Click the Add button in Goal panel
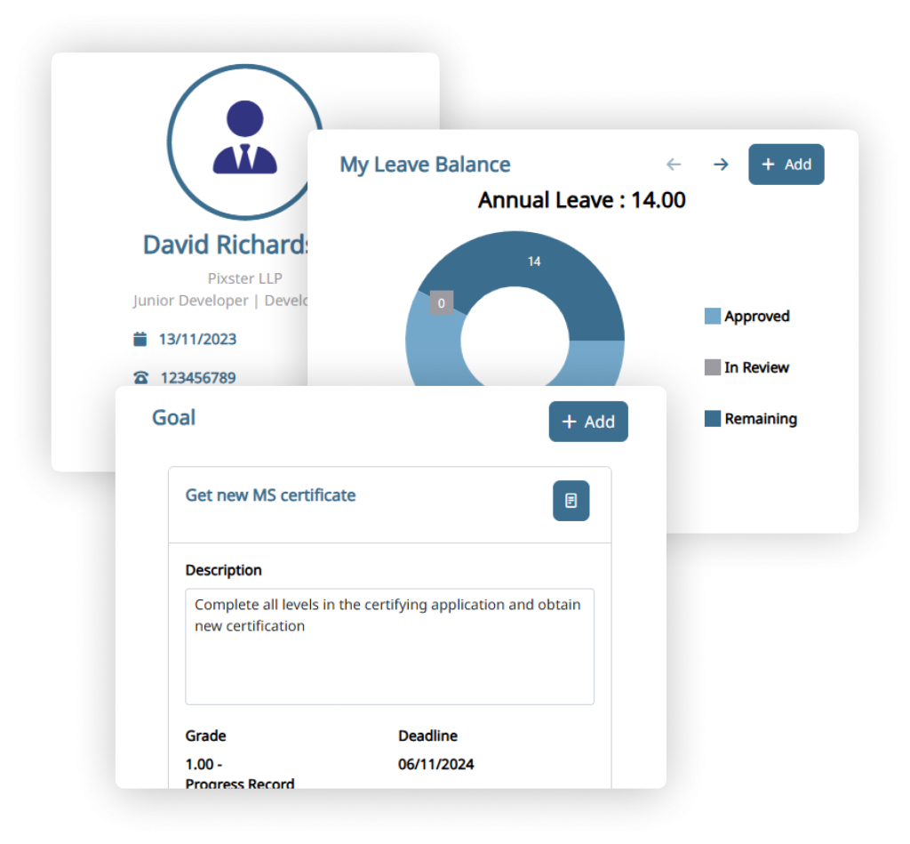This screenshot has height=844, width=910. (587, 422)
